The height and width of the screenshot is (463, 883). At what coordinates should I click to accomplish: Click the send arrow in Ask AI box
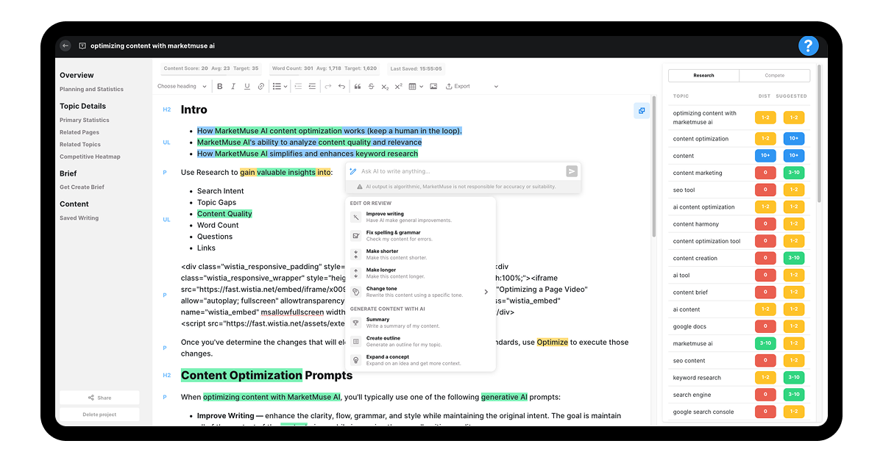click(x=572, y=171)
